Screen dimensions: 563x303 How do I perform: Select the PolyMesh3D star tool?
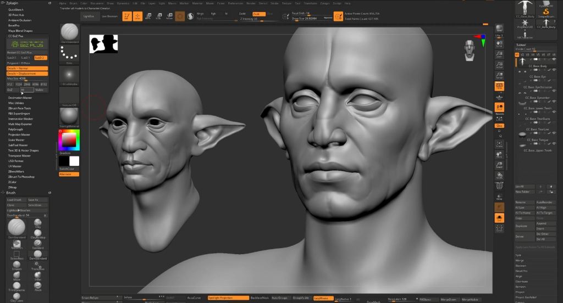(525, 23)
